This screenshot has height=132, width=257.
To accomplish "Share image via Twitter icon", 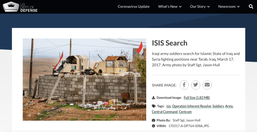I will tap(195, 85).
